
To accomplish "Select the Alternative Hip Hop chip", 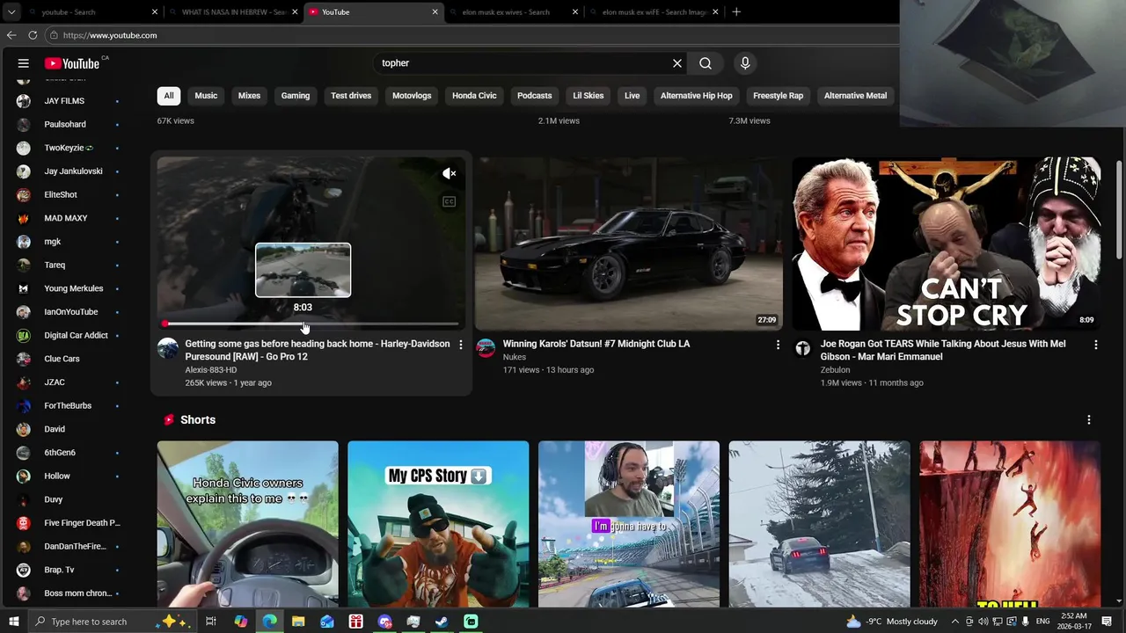I will (x=697, y=96).
